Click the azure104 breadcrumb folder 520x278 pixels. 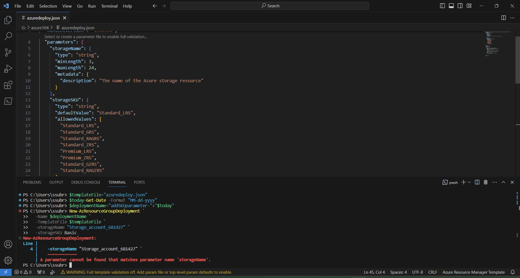40,28
